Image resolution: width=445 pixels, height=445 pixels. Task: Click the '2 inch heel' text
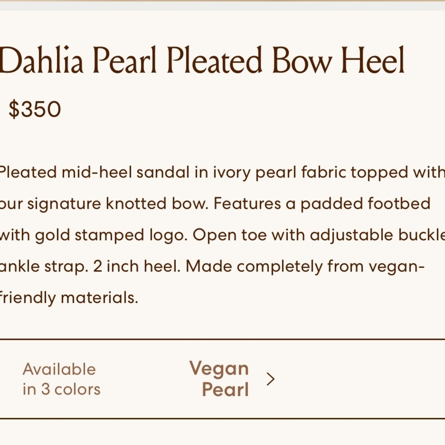coord(136,267)
